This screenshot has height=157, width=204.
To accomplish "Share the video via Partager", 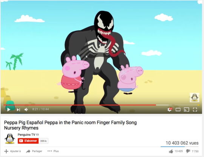I will point(34,151).
